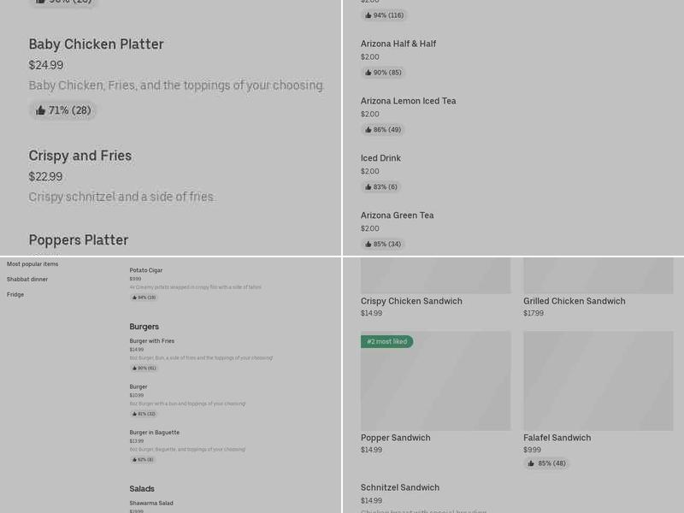Click thumbs-up icon under Arizona Lemon Iced Tea
This screenshot has height=513, width=684.
[x=369, y=130]
